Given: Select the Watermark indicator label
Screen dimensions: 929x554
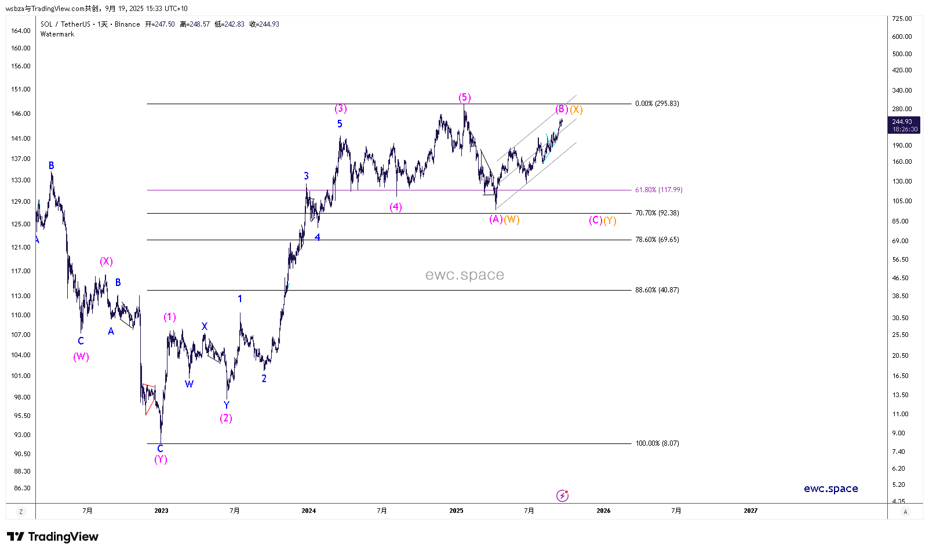Looking at the screenshot, I should coord(57,34).
